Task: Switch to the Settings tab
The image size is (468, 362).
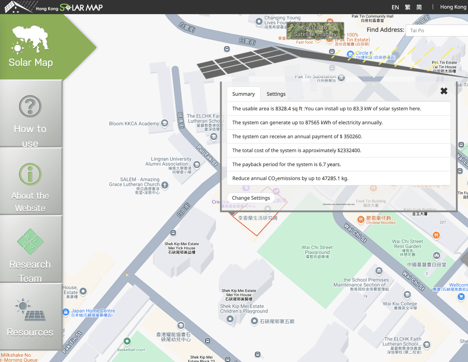Action: point(276,94)
